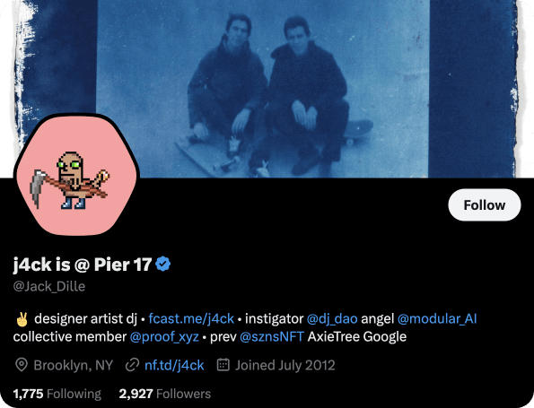Image resolution: width=534 pixels, height=408 pixels.
Task: Open the nf.td/j4ck website link
Action: pyautogui.click(x=174, y=365)
